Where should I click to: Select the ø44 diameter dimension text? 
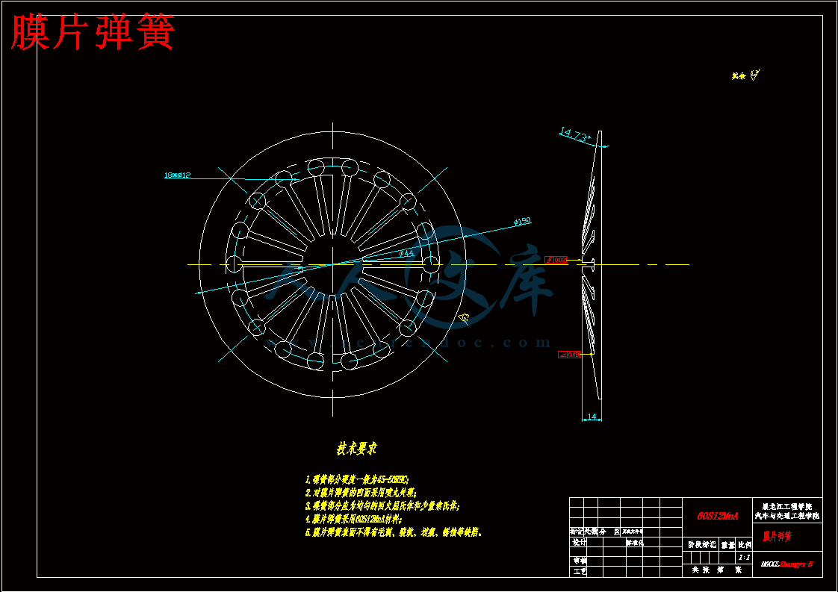tap(407, 253)
